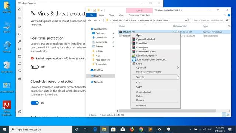Choose Scan with Windows Defender...

[x=155, y=59]
